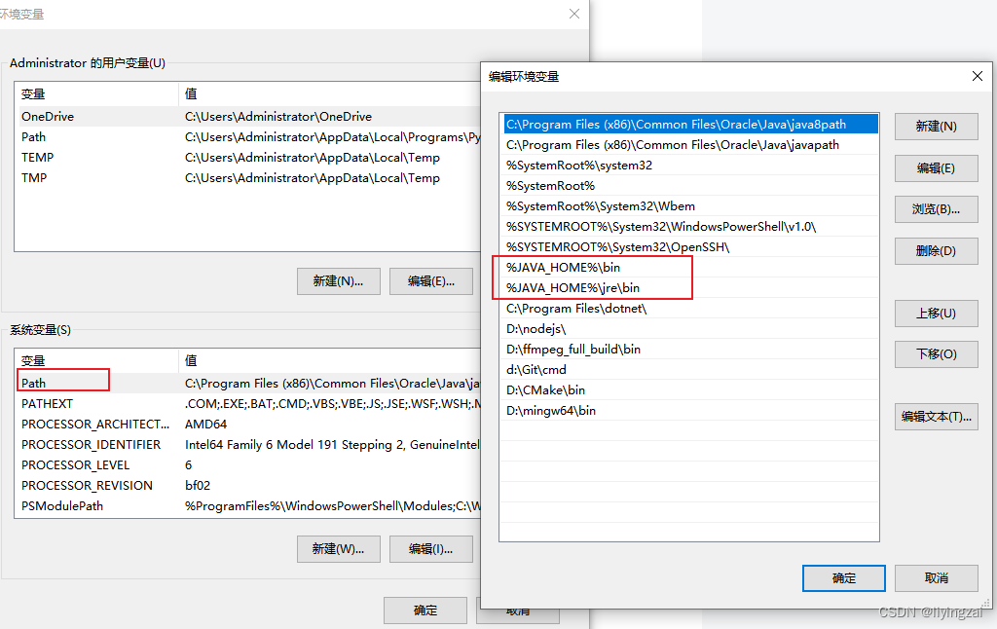The height and width of the screenshot is (629, 997).
Task: Click 取消 to cancel the edit dialog
Action: tap(935, 577)
